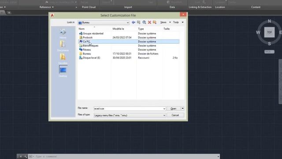Select Desktop in the places sidebar

pyautogui.click(x=63, y=72)
